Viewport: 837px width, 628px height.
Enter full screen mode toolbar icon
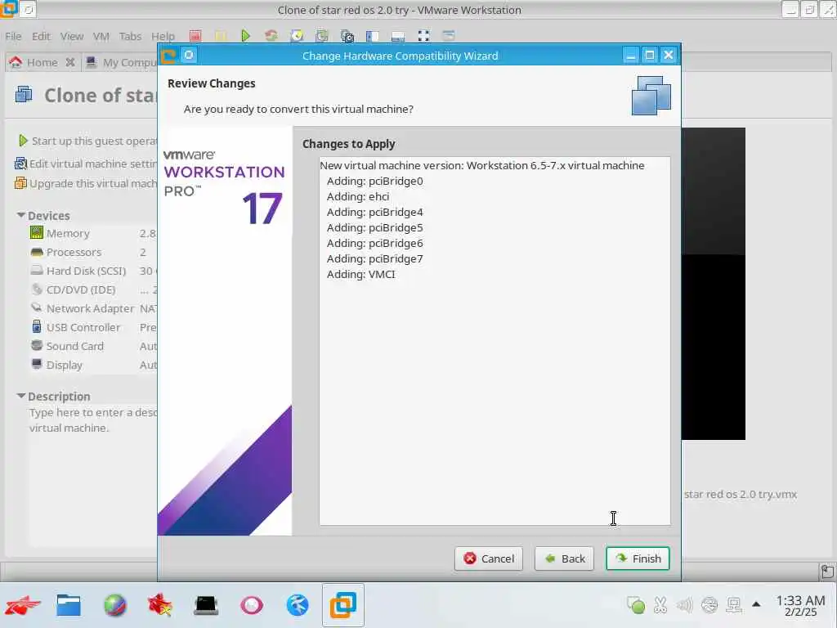coord(423,36)
